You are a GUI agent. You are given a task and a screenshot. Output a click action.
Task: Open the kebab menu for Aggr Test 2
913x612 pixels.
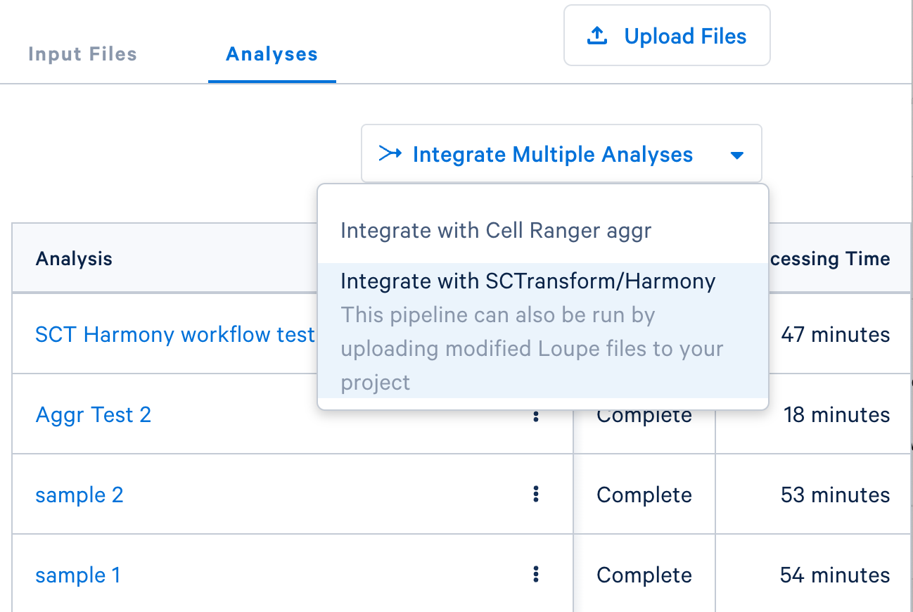[x=536, y=416]
